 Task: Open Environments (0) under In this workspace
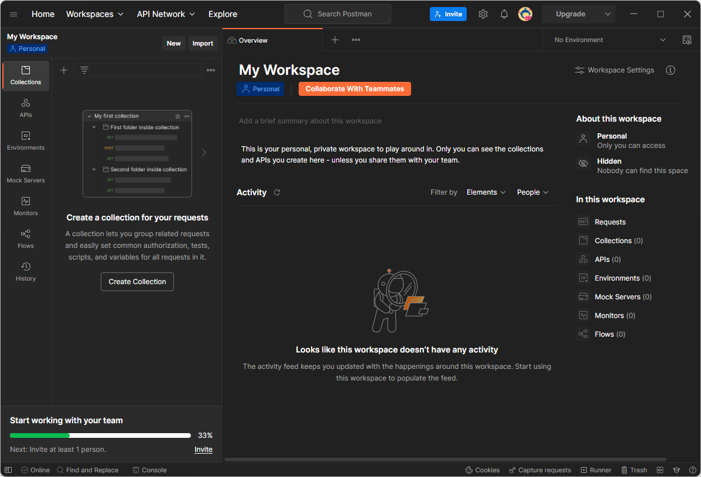615,278
